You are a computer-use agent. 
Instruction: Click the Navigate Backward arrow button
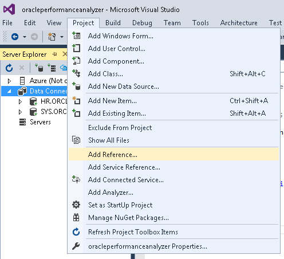click(15, 37)
